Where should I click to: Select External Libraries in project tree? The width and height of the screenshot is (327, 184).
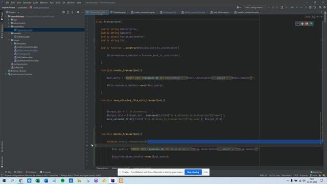pyautogui.click(x=18, y=71)
